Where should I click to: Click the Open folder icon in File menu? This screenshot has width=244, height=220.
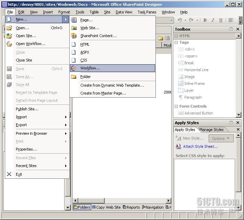[9, 28]
